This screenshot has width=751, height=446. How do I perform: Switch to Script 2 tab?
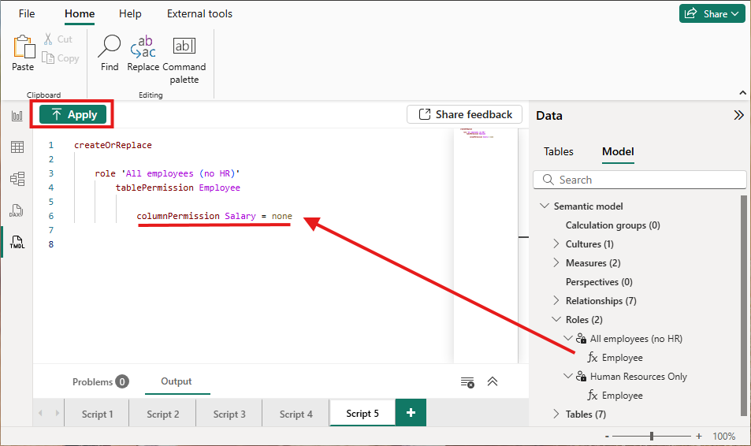click(x=163, y=414)
